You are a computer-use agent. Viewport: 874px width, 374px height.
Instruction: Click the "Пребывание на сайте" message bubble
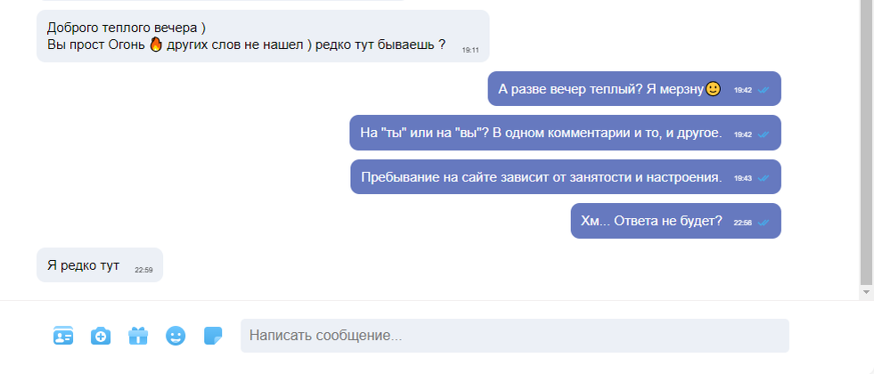[x=566, y=176]
